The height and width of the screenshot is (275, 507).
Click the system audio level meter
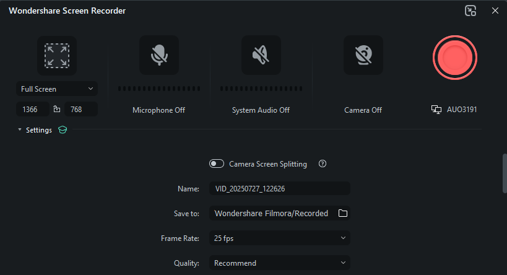coord(261,89)
